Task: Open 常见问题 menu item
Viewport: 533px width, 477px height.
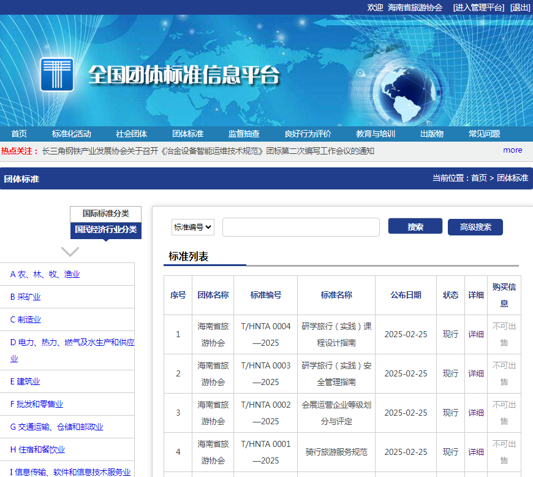Action: (485, 134)
